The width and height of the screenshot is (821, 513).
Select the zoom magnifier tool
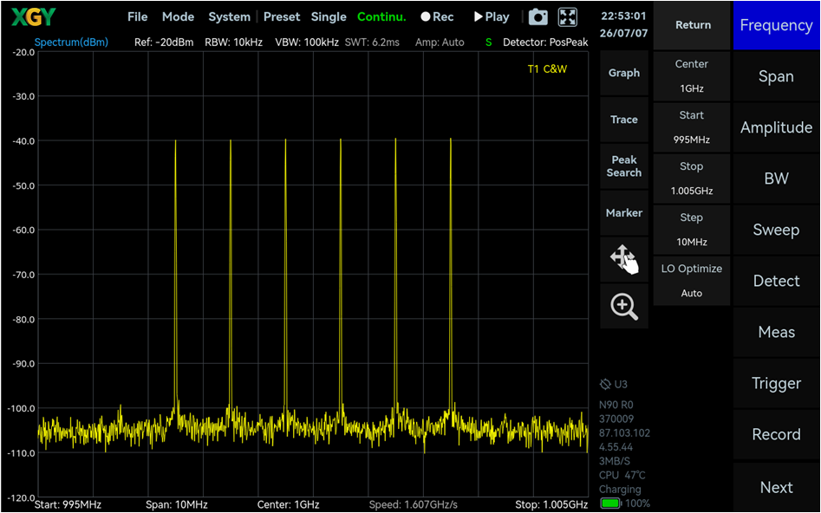click(x=624, y=306)
